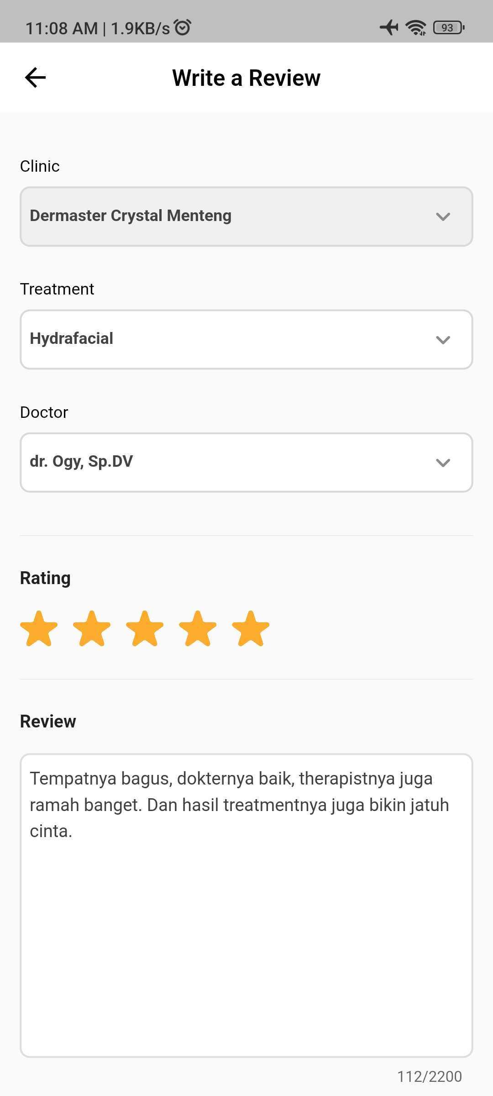Screen dimensions: 493x1096
Task: Expand the chevron in the Doctor field
Action: tap(443, 463)
